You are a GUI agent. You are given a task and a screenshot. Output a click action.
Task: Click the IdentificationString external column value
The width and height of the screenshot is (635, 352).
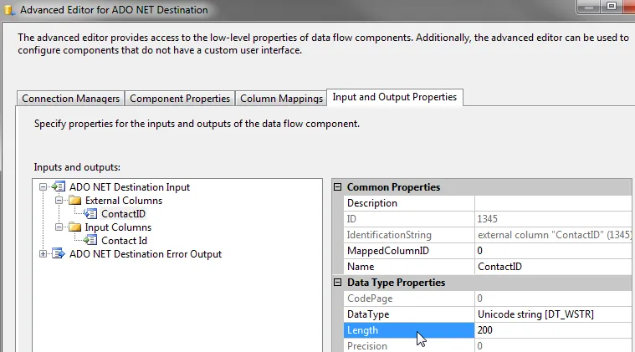(553, 235)
